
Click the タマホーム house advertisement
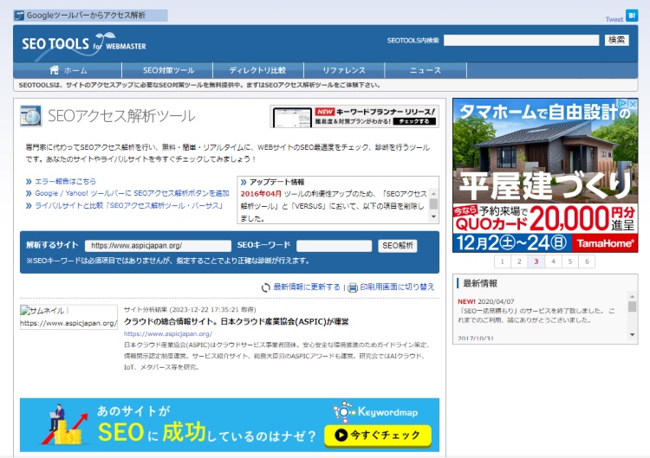pos(545,175)
